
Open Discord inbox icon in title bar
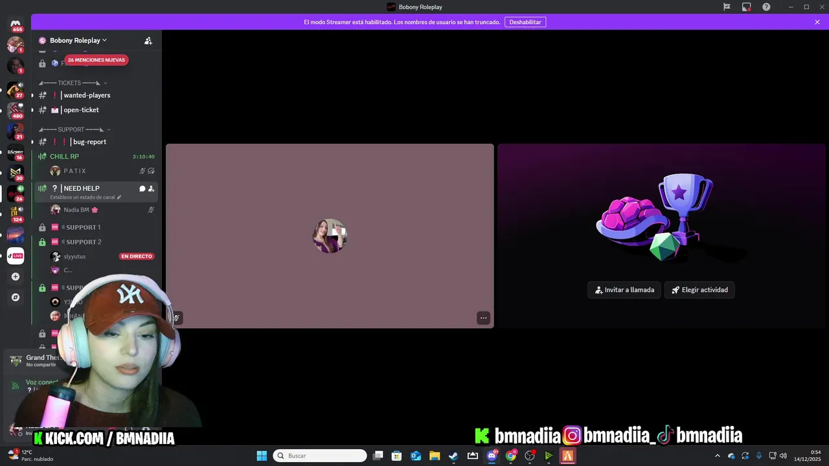(747, 6)
